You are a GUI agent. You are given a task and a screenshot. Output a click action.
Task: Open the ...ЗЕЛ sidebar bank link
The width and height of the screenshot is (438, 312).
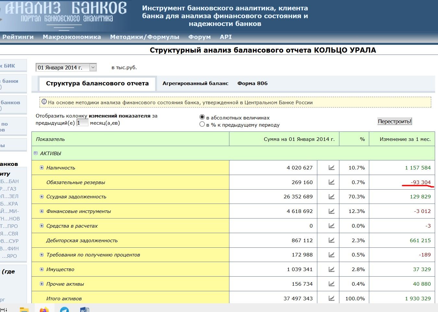pos(9,196)
